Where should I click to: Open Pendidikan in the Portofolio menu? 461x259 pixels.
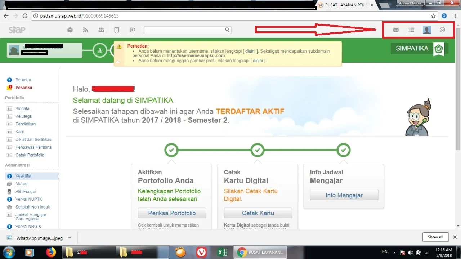coord(26,124)
